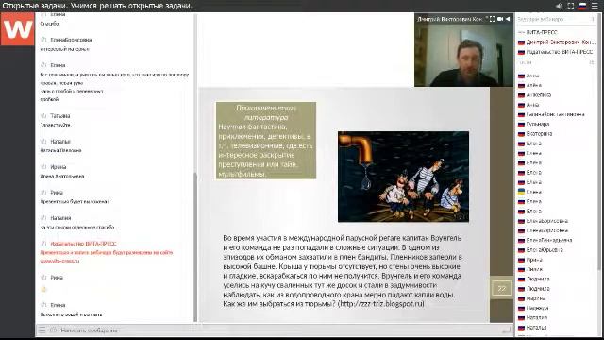
Task: Toggle presenter camera icon on video panel
Action: (500, 19)
